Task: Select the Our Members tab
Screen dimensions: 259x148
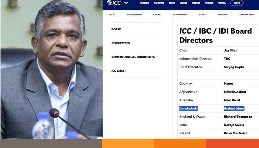Action: [x=134, y=14]
